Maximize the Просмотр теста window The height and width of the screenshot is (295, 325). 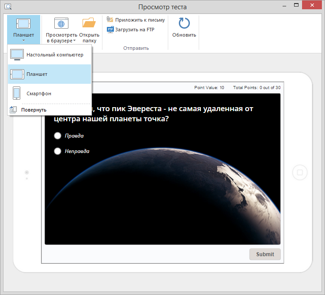(296, 5)
